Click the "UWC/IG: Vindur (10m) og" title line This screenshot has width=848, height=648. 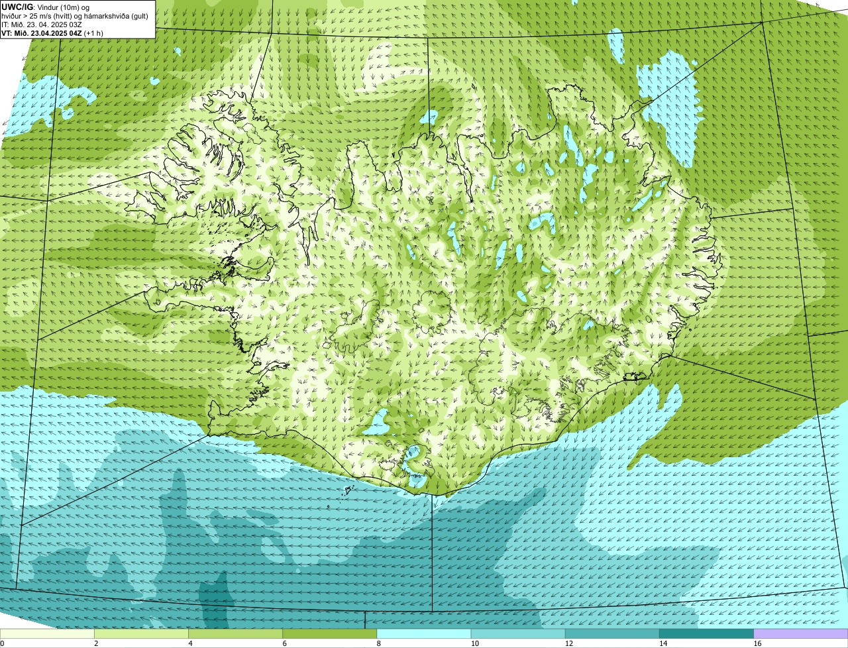point(46,7)
